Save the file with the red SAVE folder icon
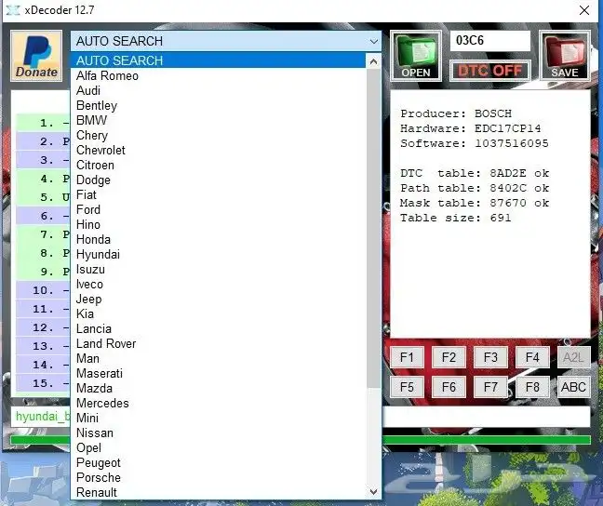603x506 pixels. pos(565,56)
